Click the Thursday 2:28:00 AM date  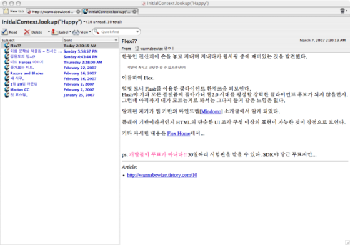82,62
